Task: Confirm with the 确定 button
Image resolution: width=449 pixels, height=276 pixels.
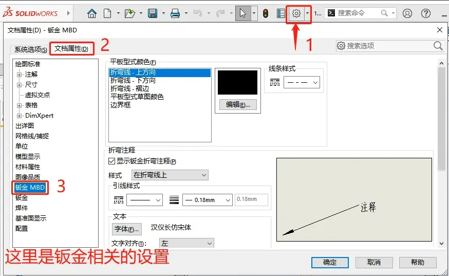Action: pos(330,262)
